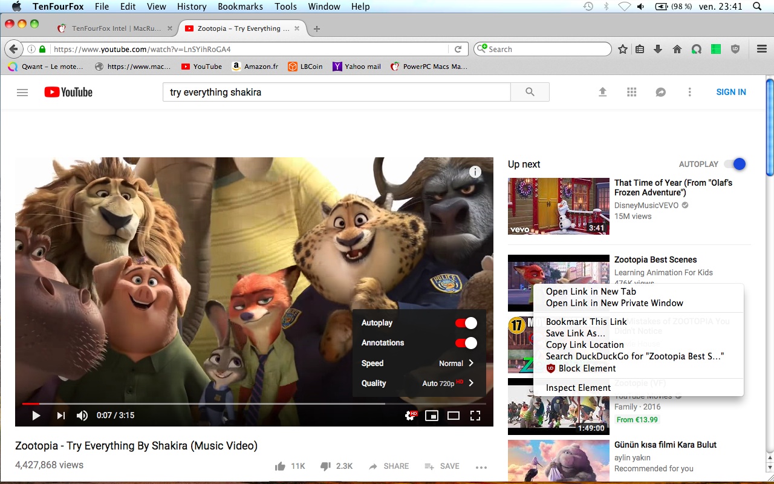The width and height of the screenshot is (774, 484).
Task: Open YouTube settings three-dot menu
Action: [x=689, y=92]
